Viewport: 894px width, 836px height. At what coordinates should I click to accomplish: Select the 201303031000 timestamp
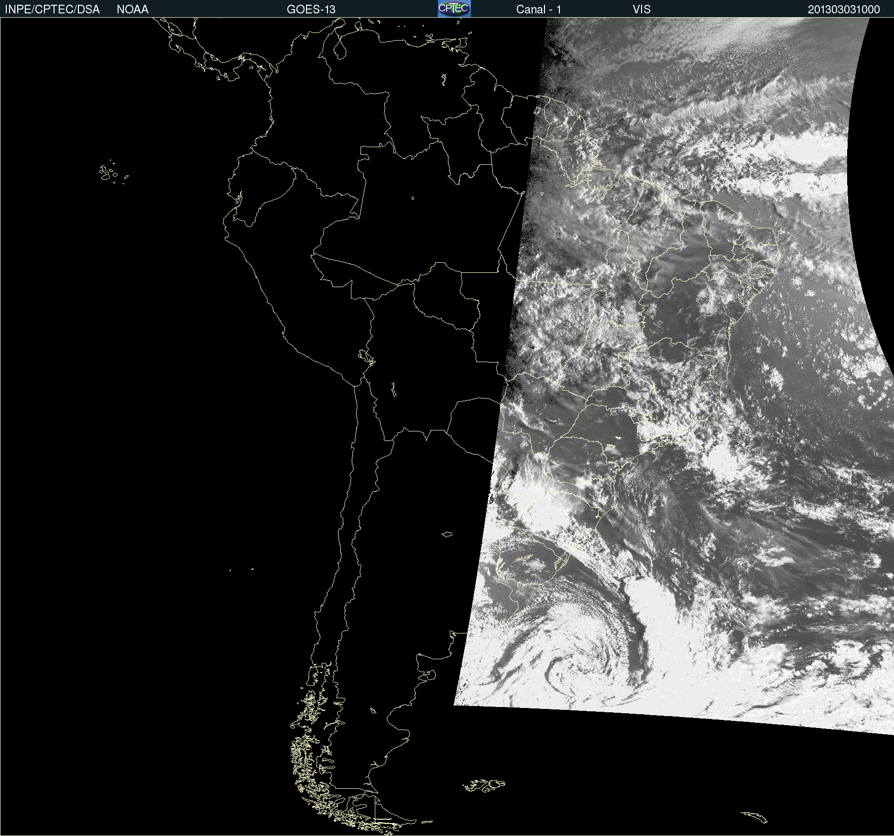[844, 10]
